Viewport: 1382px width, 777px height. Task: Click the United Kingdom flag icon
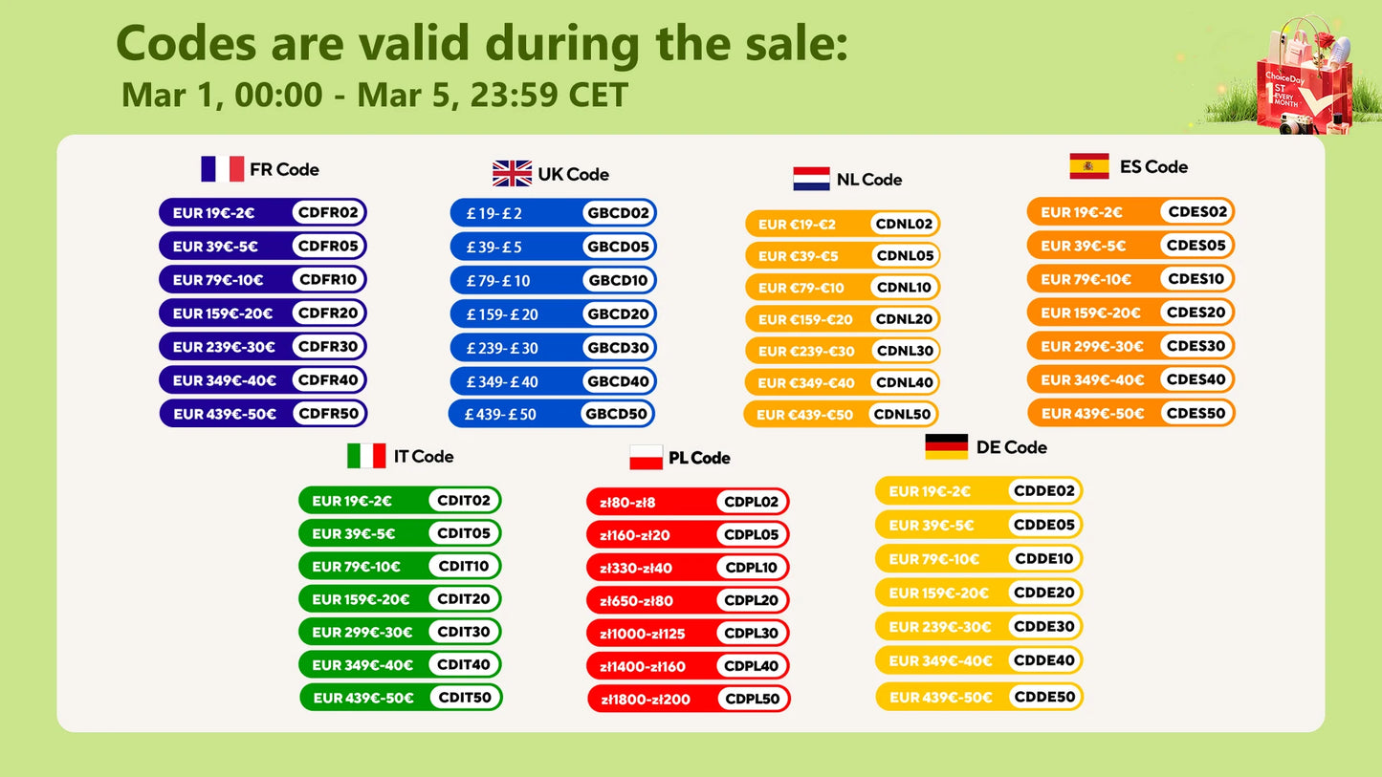point(512,174)
